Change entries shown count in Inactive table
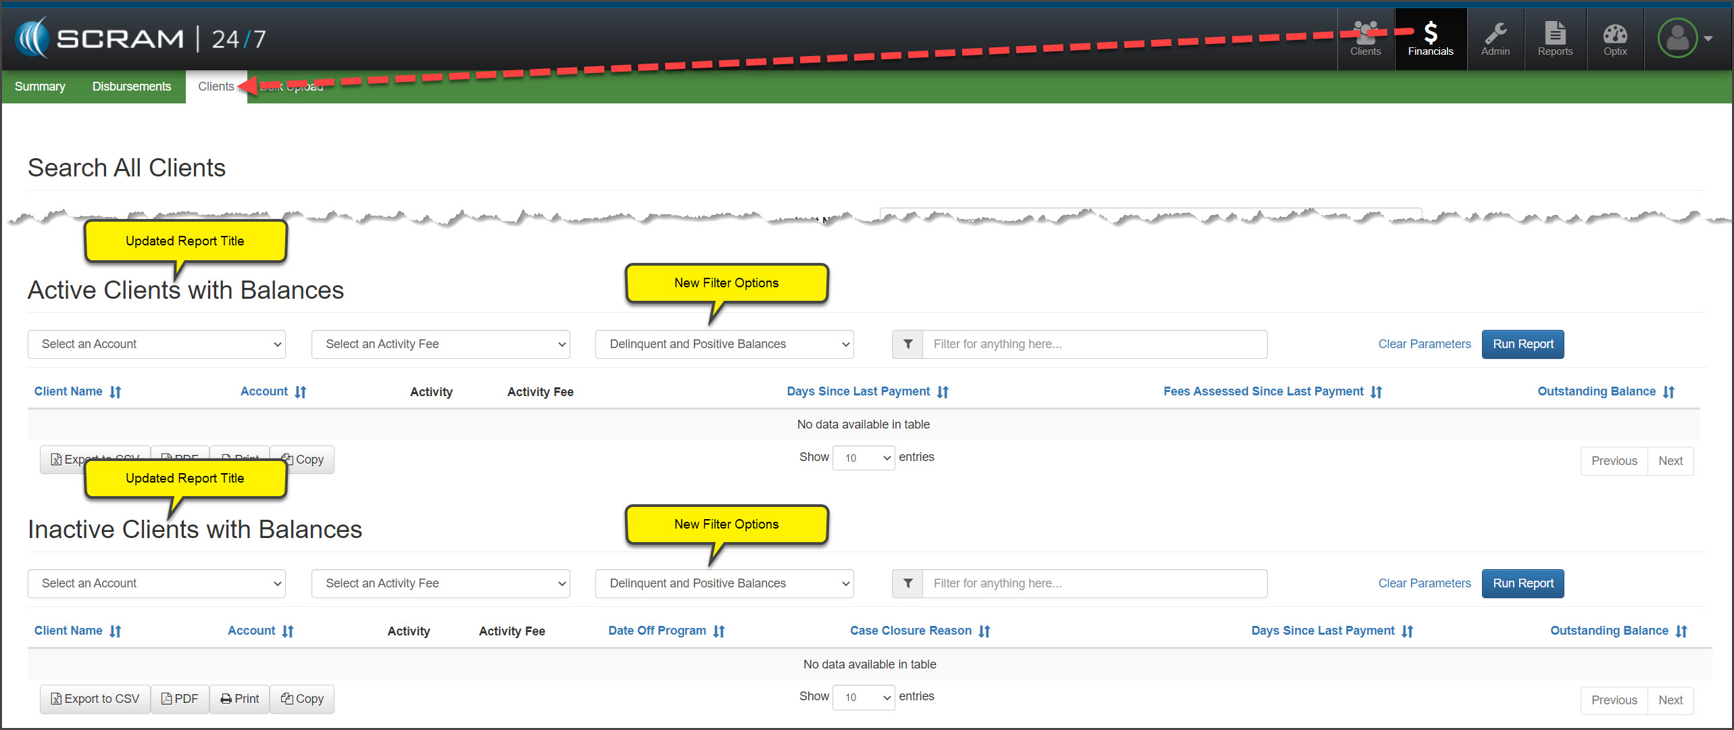 (x=863, y=697)
